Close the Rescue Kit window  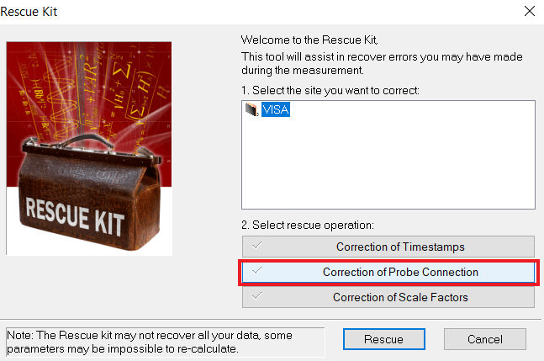528,12
